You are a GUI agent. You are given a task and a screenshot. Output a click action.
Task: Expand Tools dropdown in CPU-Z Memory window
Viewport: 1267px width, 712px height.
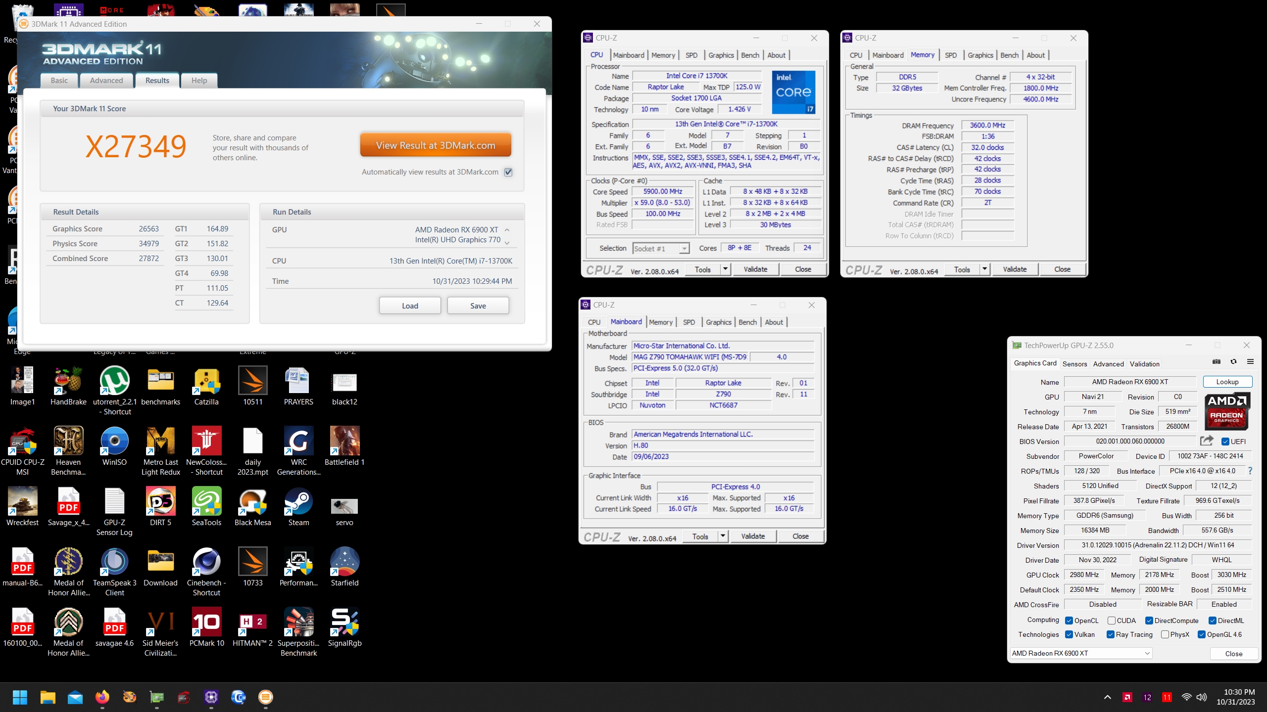984,269
